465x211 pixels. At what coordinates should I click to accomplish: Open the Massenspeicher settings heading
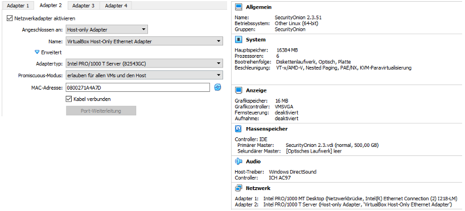point(266,129)
